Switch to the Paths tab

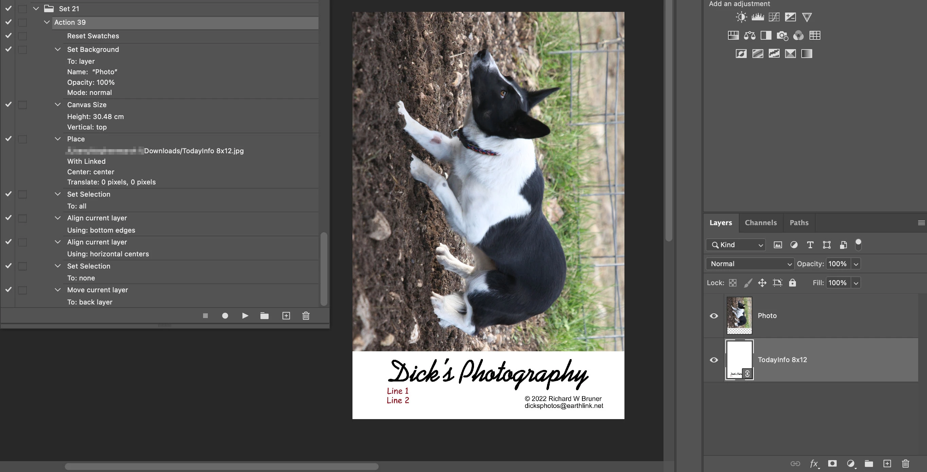[x=799, y=222]
